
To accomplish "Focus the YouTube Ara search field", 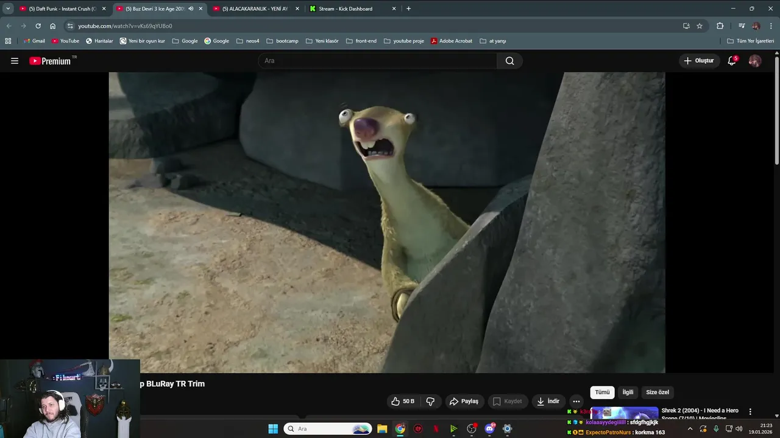I will coord(378,61).
